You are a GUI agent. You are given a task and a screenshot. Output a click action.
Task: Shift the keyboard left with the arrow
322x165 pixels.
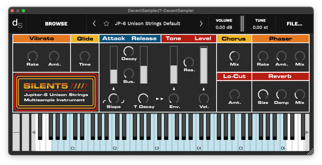tap(33, 132)
